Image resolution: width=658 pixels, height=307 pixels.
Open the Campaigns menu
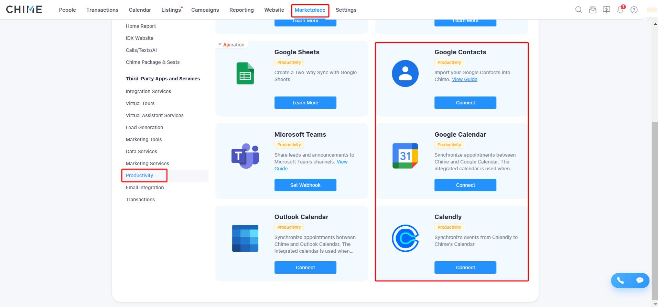[205, 10]
